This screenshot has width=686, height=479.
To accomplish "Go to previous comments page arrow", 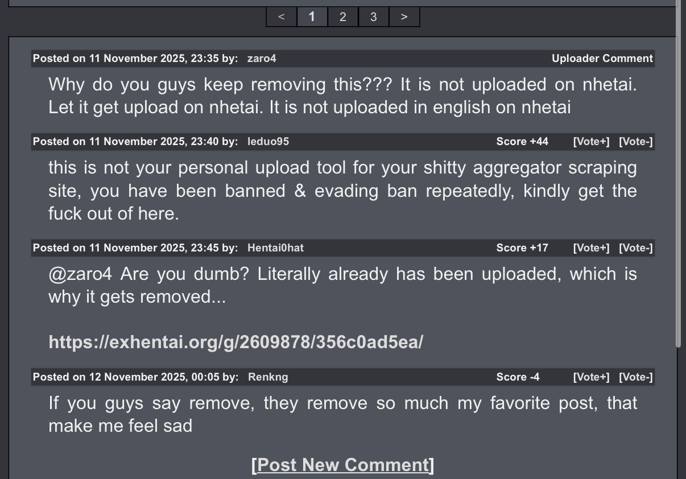I will pos(282,17).
